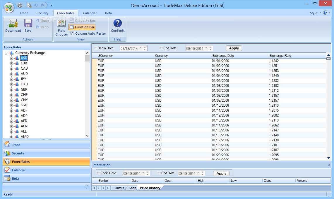Select the GBP currency in tree
This screenshot has width=334, height=199.
click(x=24, y=89)
